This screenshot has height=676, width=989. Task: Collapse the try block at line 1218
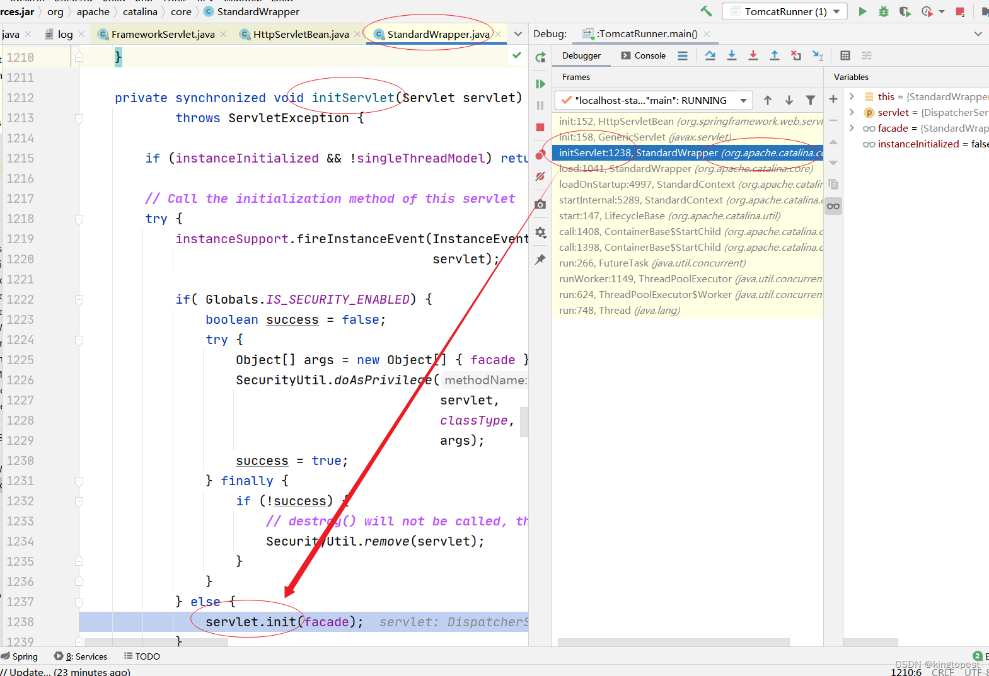click(79, 219)
